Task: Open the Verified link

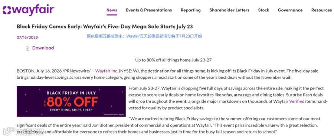Action: click(x=297, y=101)
